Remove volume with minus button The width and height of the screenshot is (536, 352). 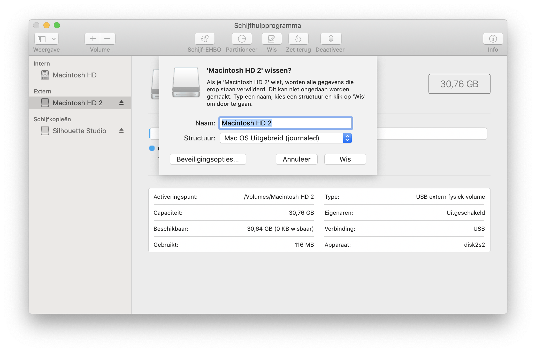[108, 39]
